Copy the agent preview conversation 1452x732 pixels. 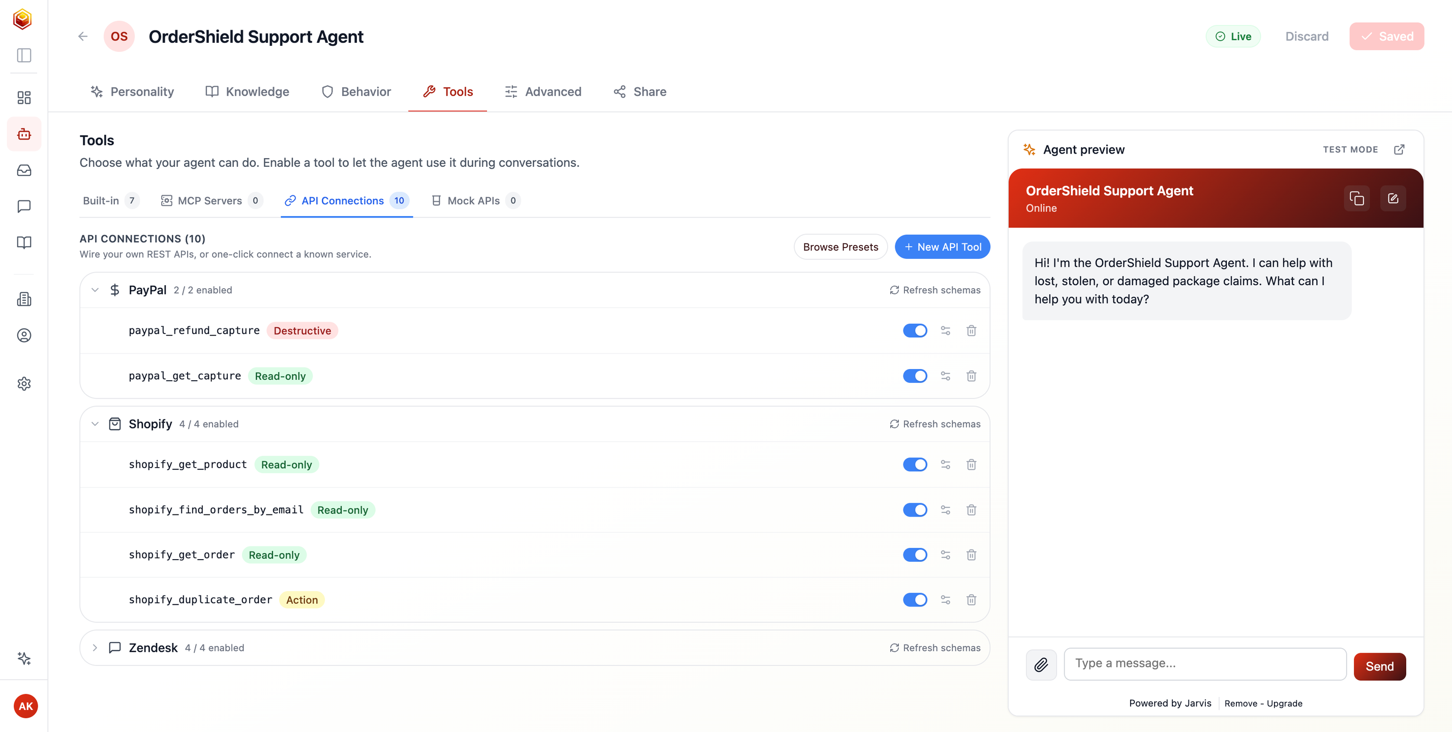coord(1356,198)
